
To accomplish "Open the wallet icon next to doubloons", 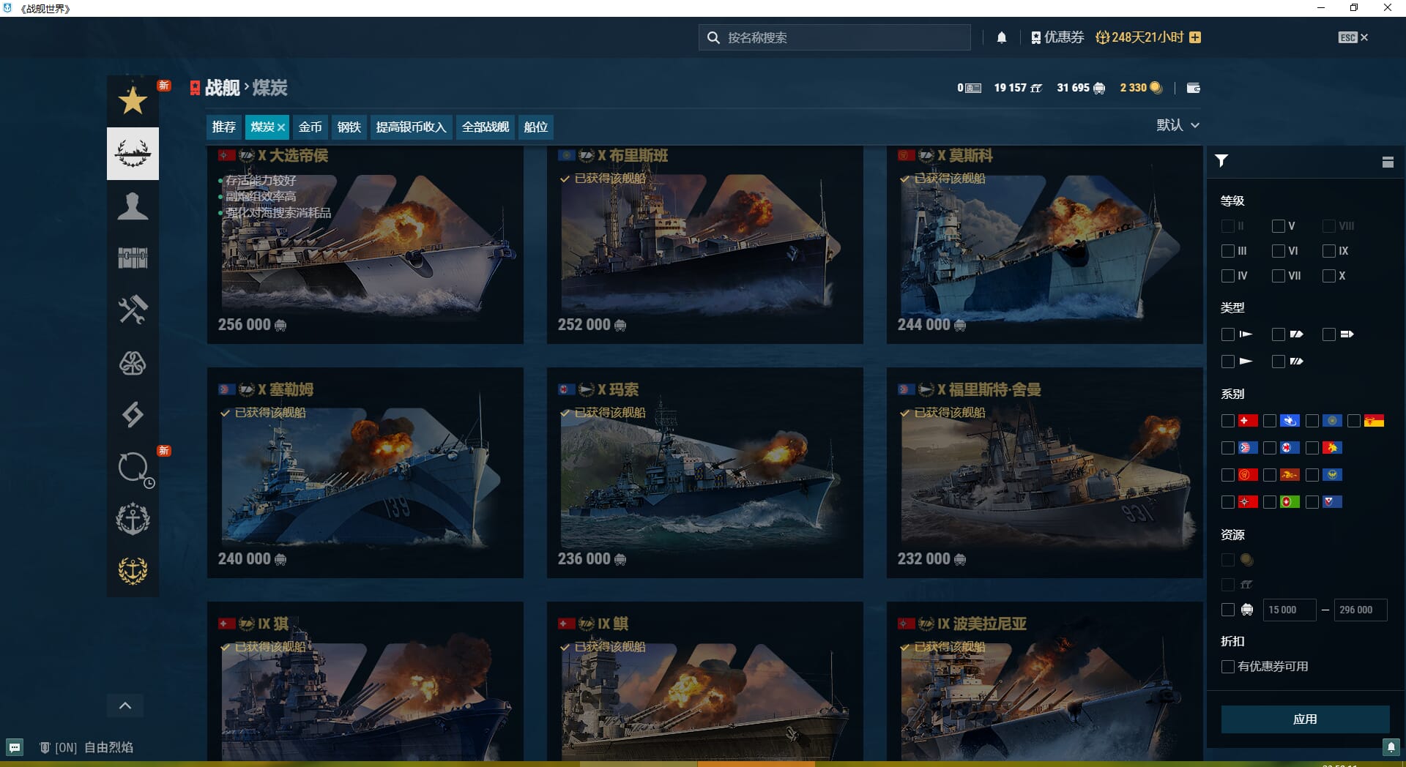I will click(1193, 88).
